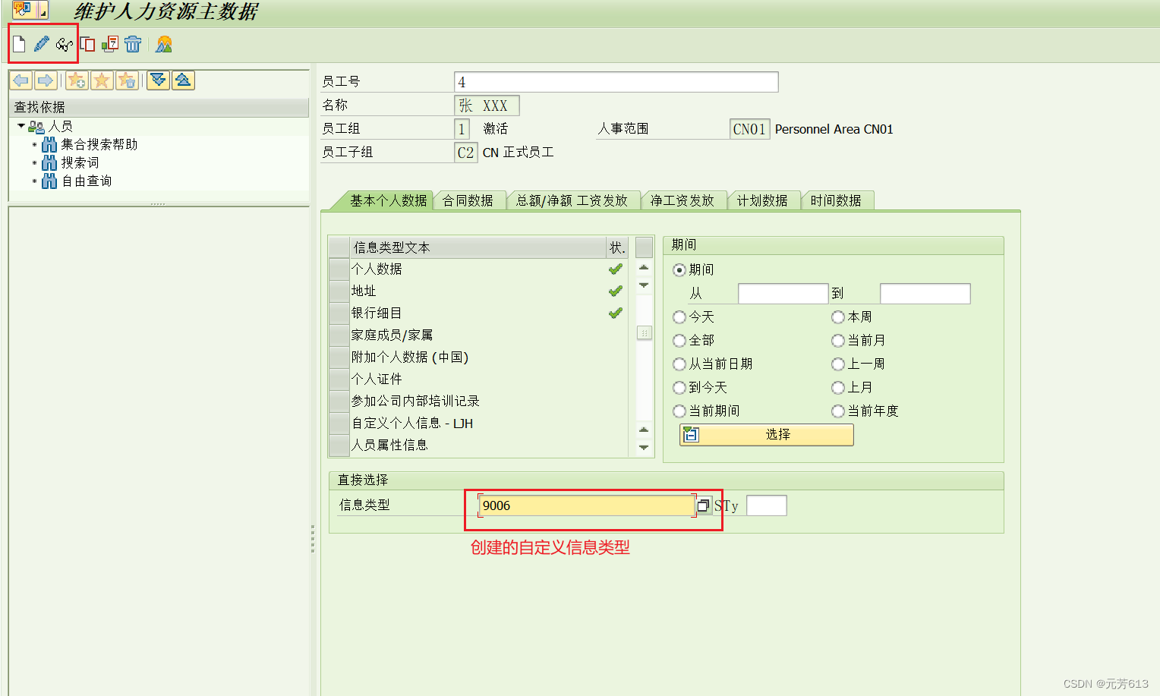Image resolution: width=1160 pixels, height=696 pixels.
Task: Click the Delete (trash bin) toolbar icon
Action: tap(133, 45)
